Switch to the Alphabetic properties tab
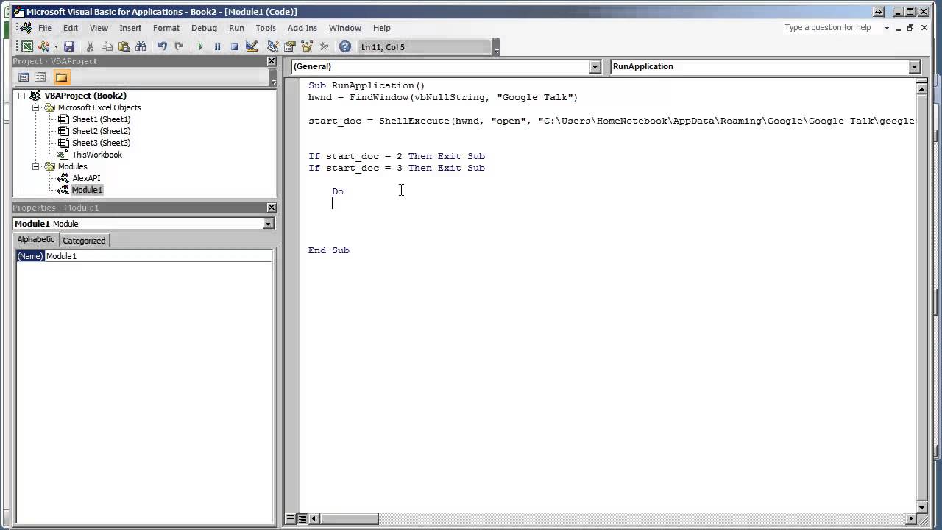The image size is (942, 530). [36, 240]
